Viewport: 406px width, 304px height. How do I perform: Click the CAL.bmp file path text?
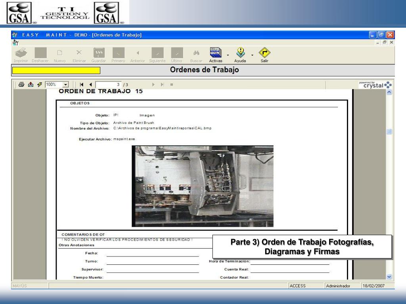coord(162,128)
